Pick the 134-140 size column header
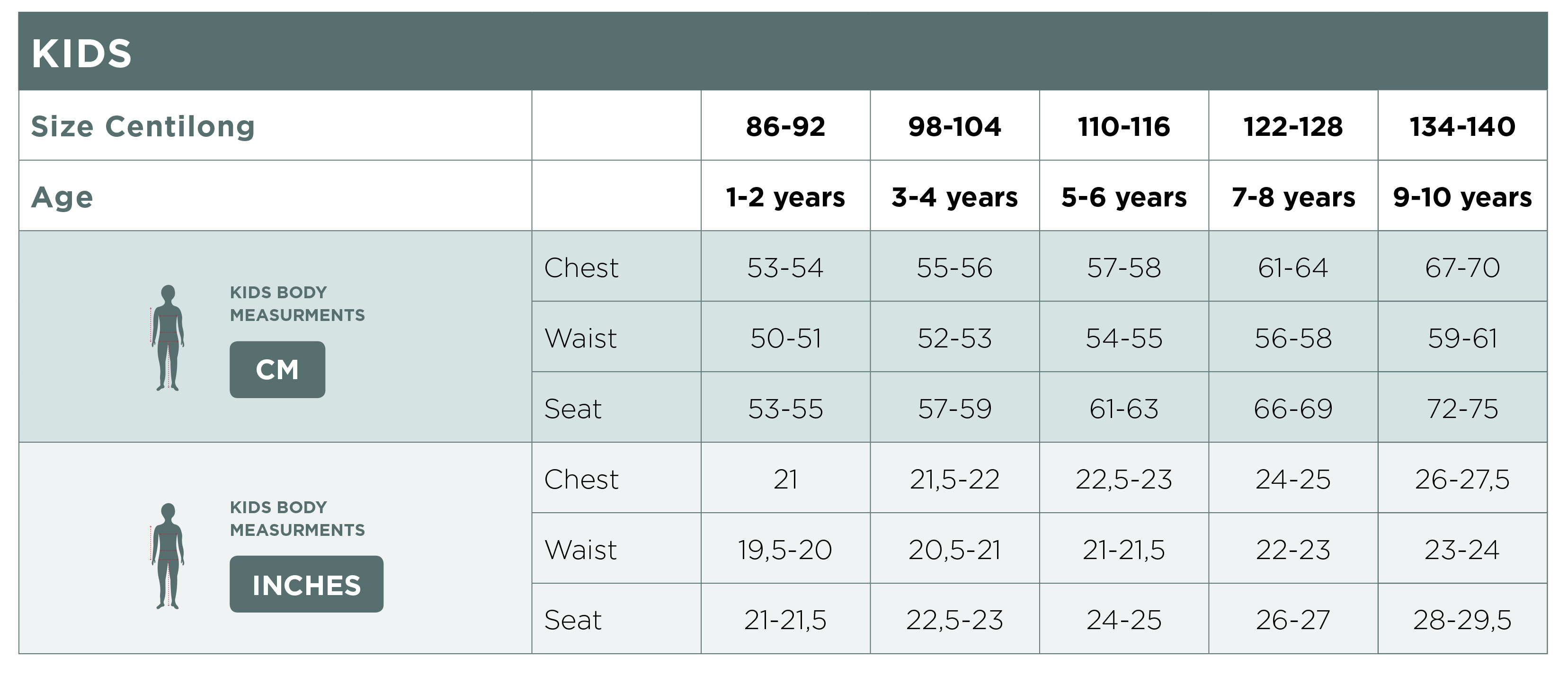 1462,126
